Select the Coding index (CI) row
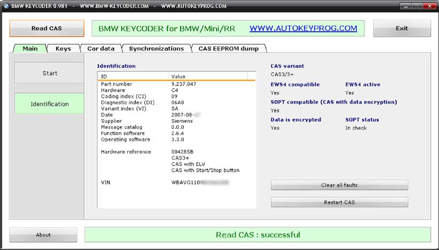The height and width of the screenshot is (250, 439). tap(176, 96)
